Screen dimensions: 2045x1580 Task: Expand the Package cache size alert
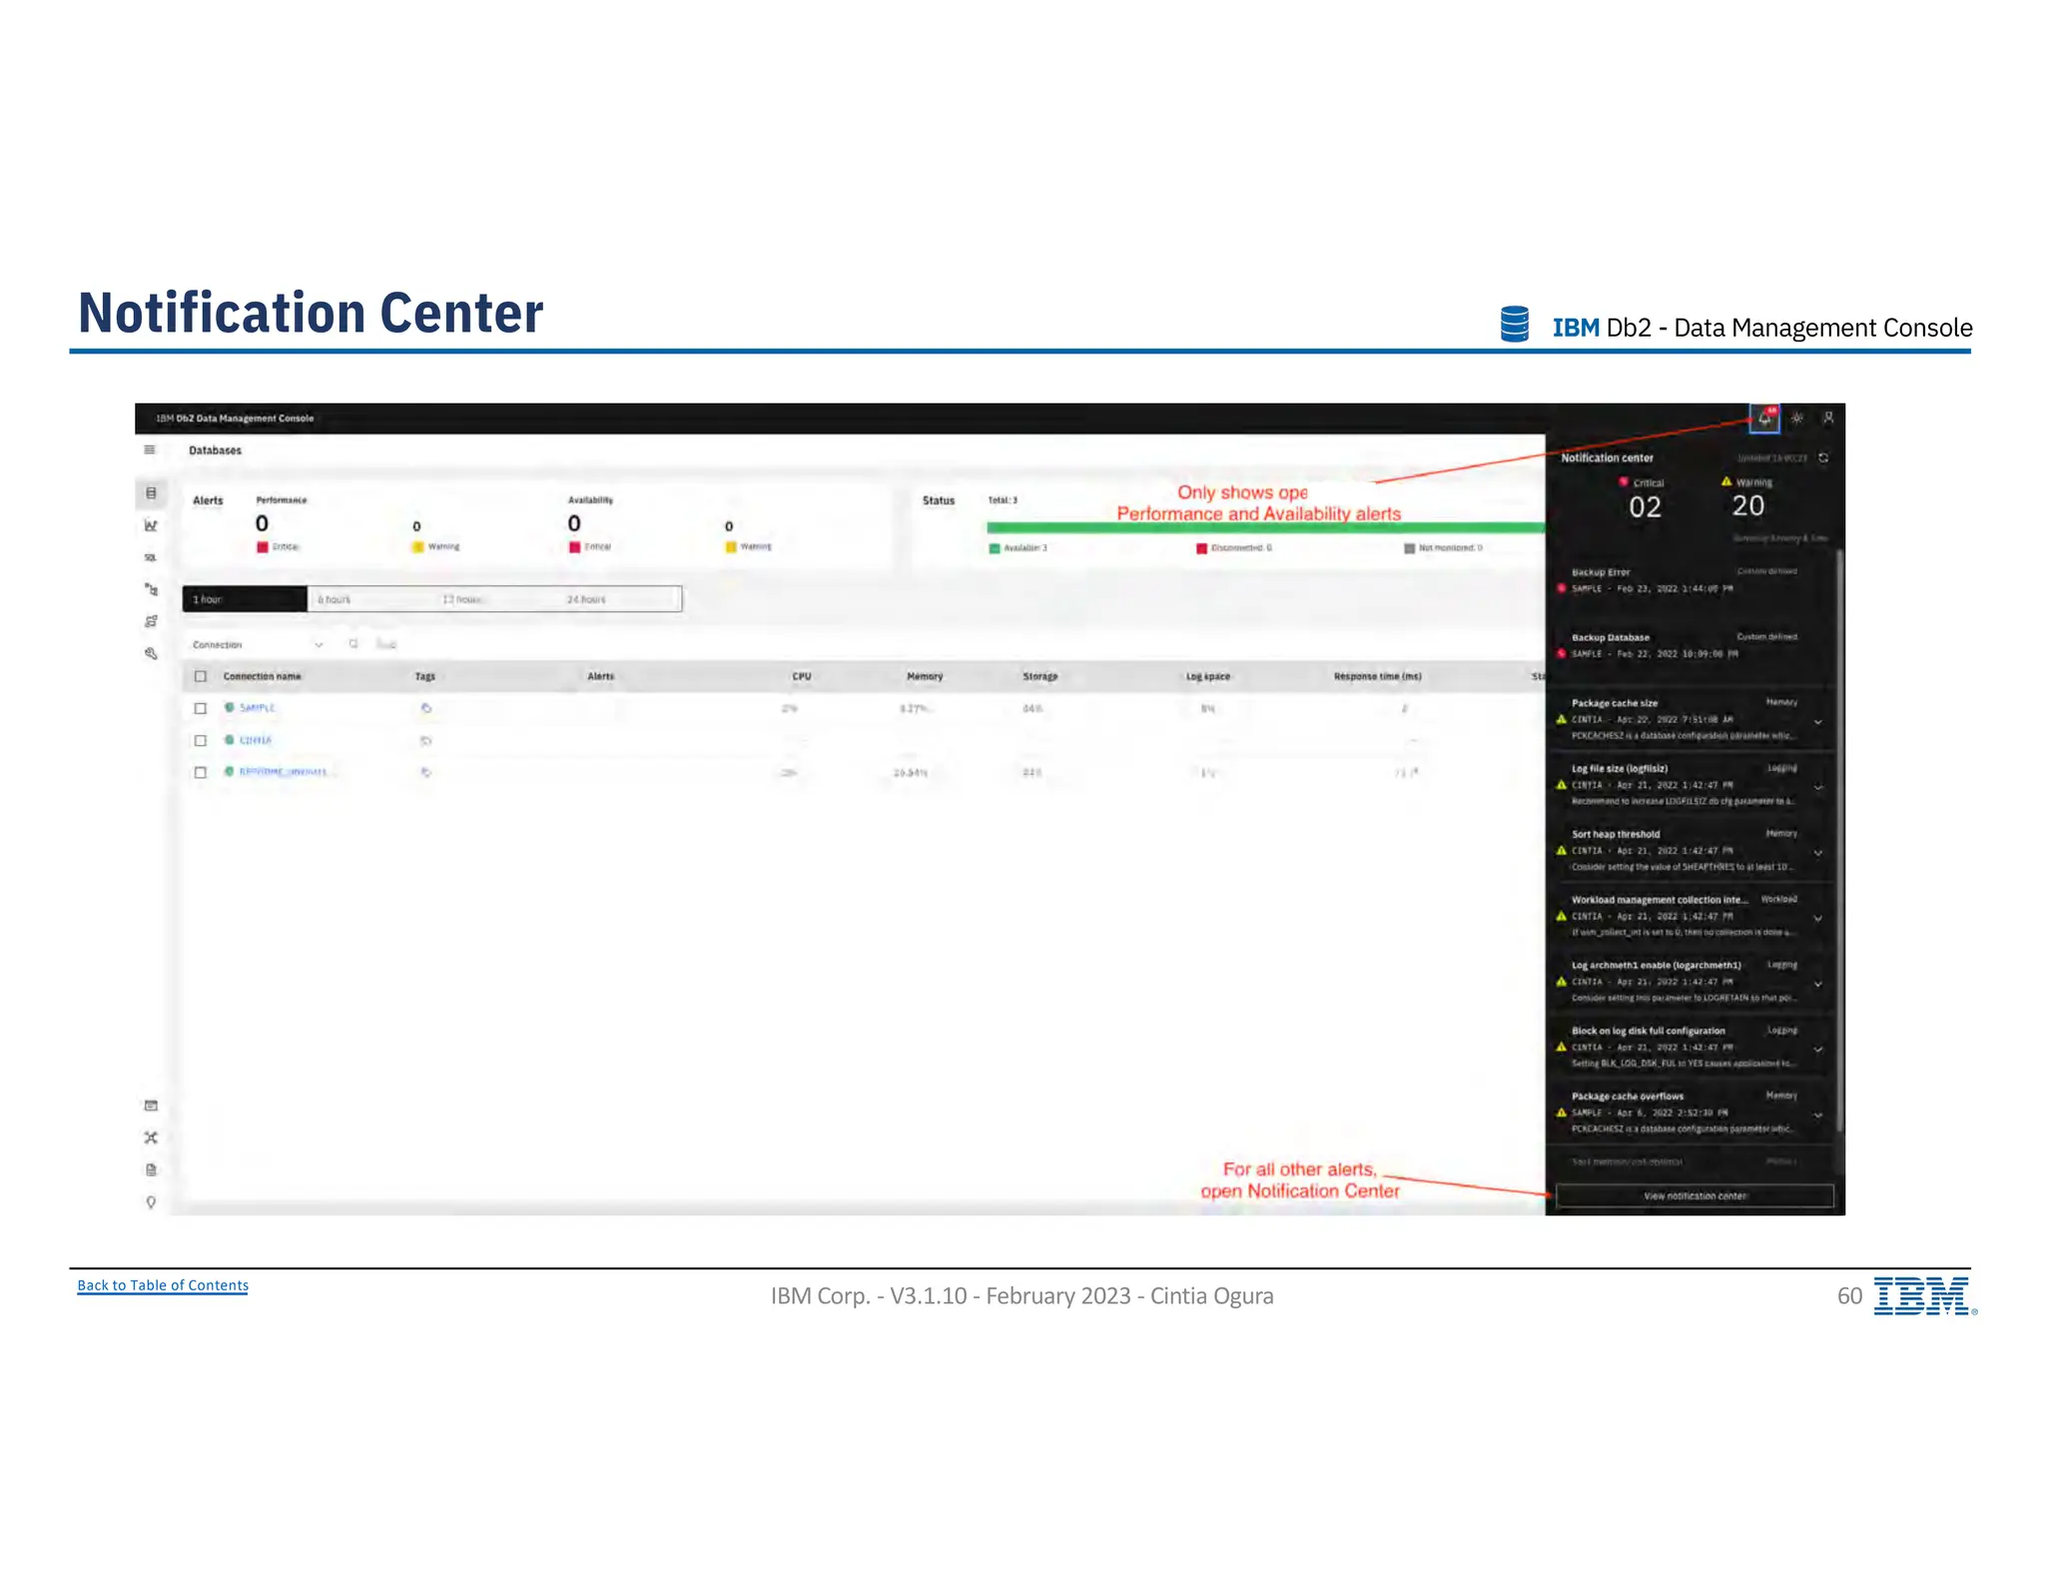[x=1818, y=722]
